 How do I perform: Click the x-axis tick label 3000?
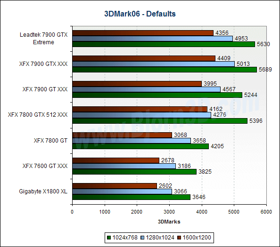[x=169, y=212]
